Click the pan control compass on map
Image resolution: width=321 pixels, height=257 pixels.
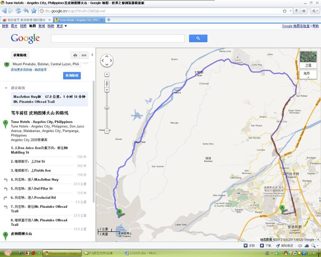(107, 60)
